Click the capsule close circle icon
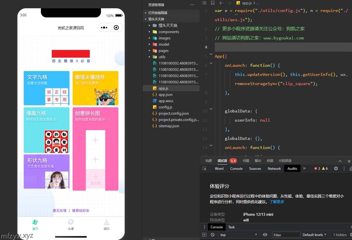Viewport: 352px width, 240px height. point(116,28)
